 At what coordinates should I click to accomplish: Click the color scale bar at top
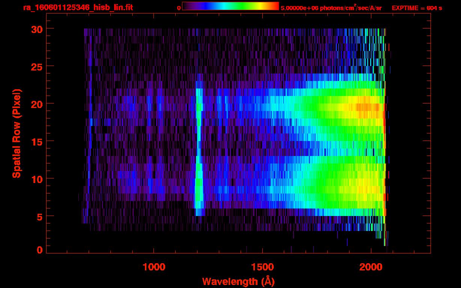[x=230, y=6]
